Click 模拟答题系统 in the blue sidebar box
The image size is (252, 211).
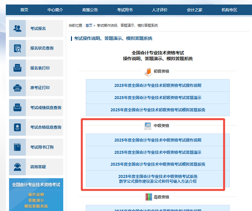coord(36,206)
